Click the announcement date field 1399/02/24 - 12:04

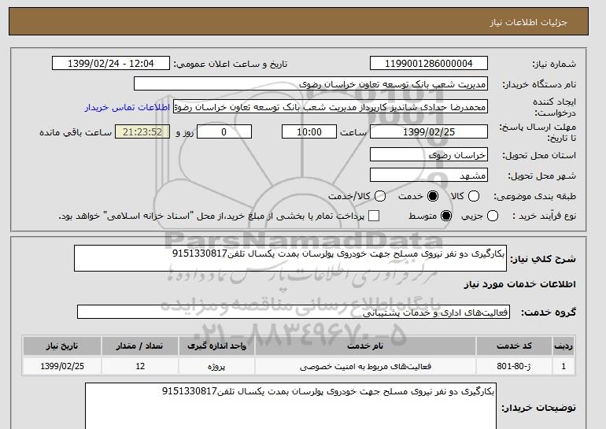(x=111, y=64)
